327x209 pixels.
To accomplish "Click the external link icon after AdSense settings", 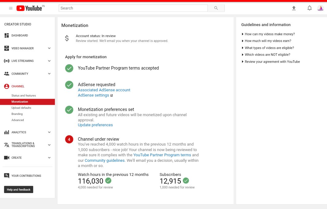I will pos(112,95).
